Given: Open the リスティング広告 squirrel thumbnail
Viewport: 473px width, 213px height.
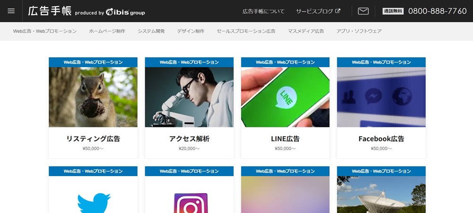Looking at the screenshot, I should click(x=93, y=97).
